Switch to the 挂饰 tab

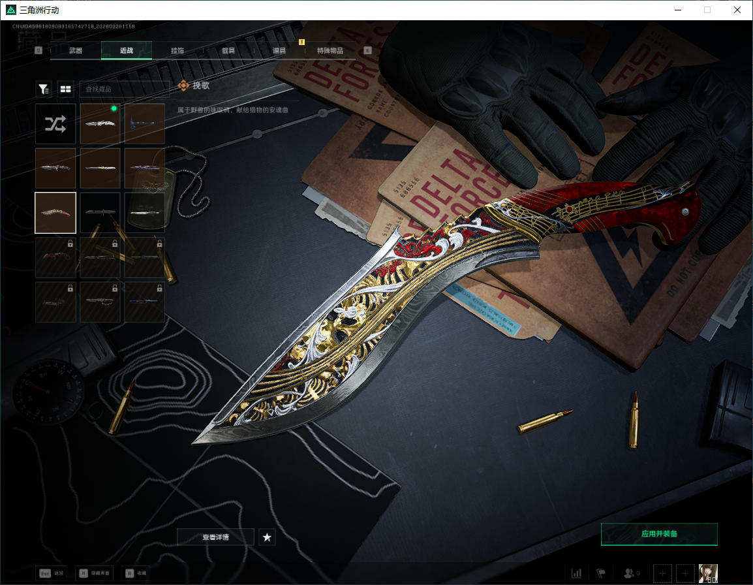point(177,50)
